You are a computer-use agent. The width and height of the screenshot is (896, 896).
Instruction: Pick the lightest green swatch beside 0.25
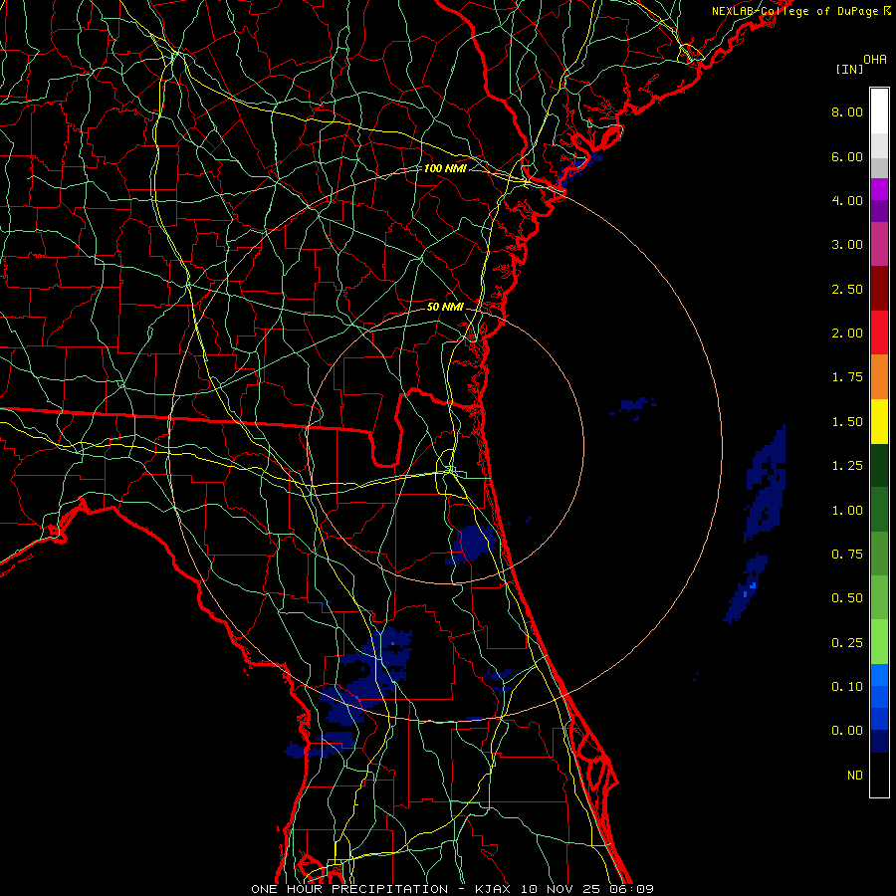(879, 642)
